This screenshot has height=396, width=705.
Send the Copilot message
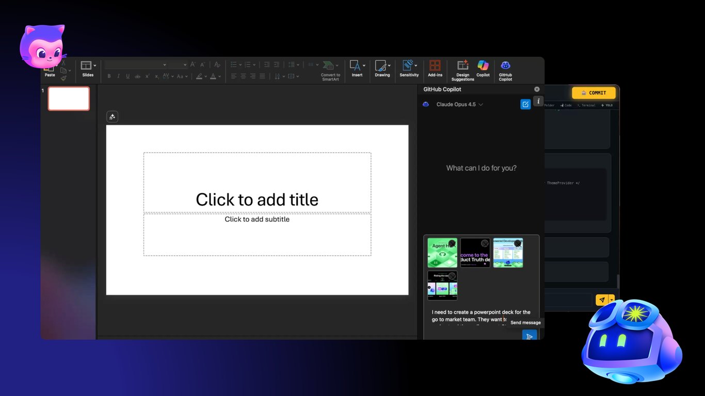click(529, 336)
